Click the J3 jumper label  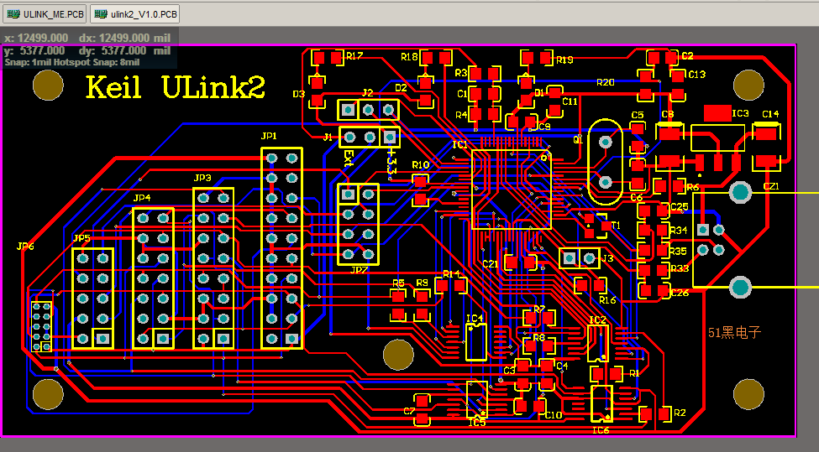(x=607, y=258)
